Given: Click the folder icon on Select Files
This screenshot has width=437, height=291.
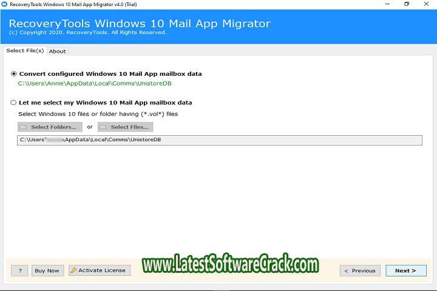Looking at the screenshot, I should [103, 127].
